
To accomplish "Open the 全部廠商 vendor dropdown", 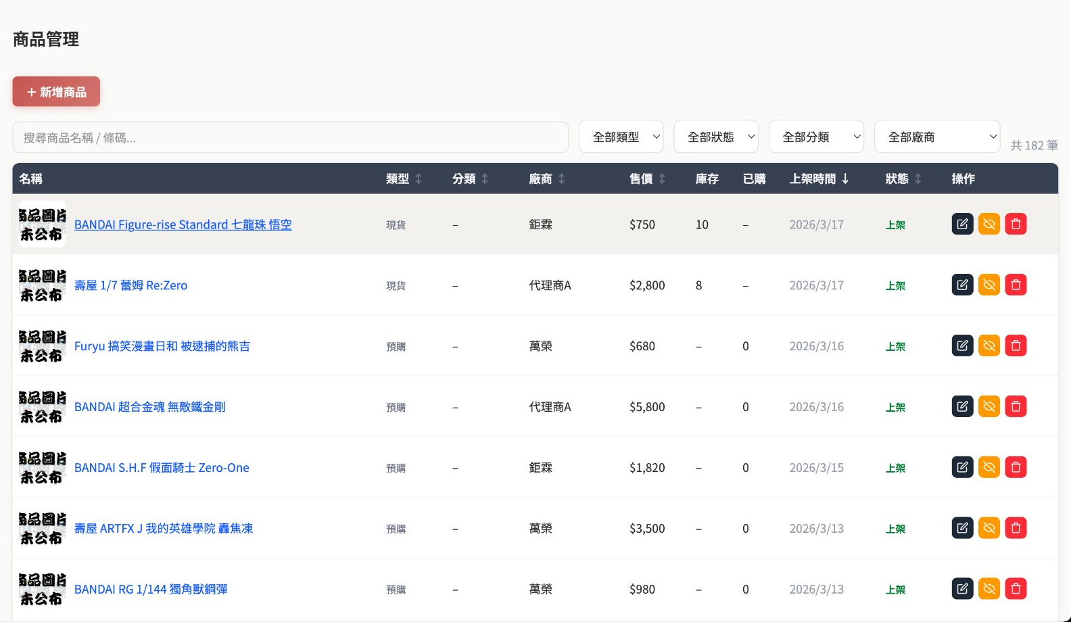I will 937,137.
